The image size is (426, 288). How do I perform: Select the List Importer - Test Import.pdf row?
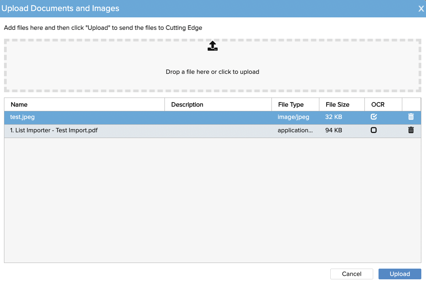pyautogui.click(x=54, y=130)
